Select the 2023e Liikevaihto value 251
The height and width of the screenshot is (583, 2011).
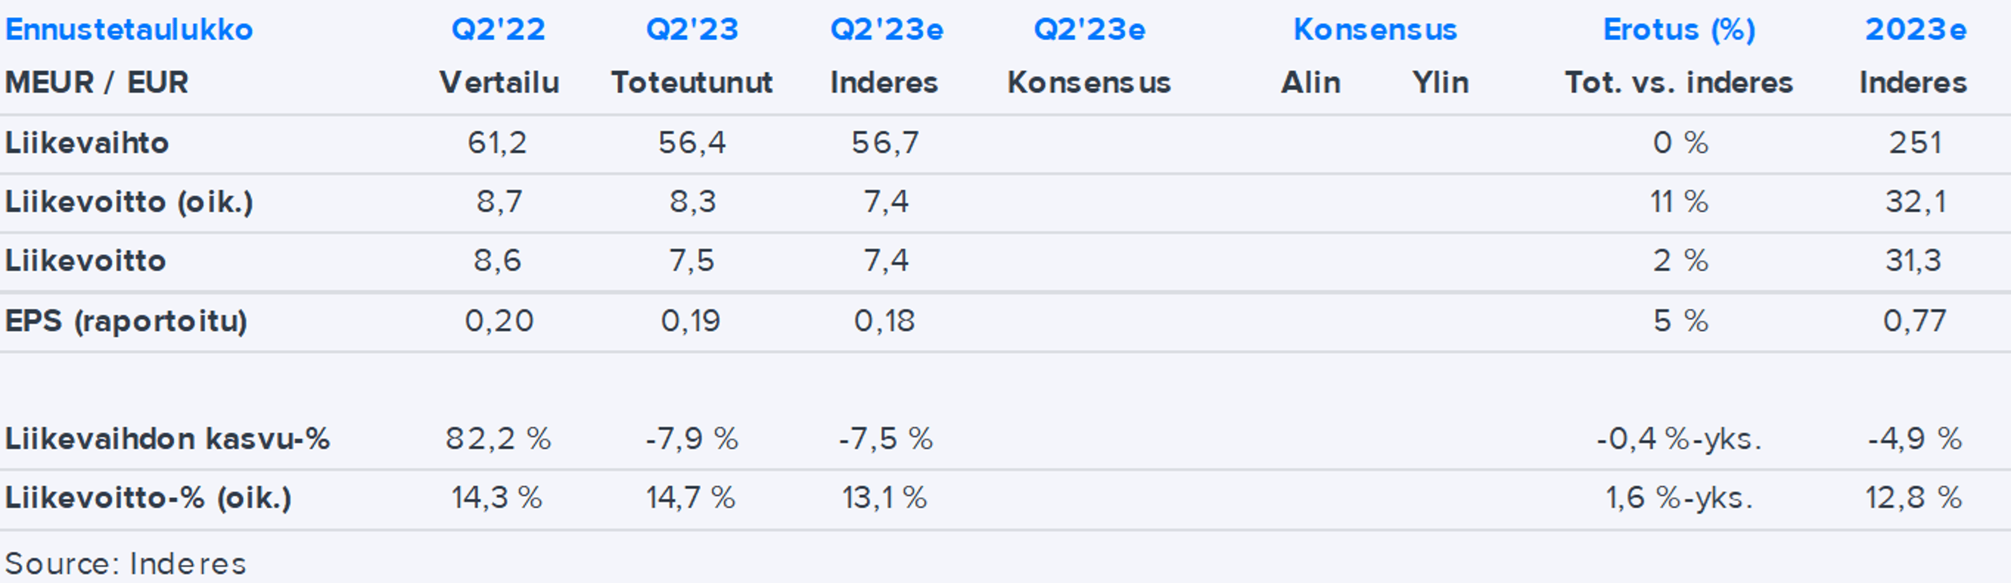pyautogui.click(x=1915, y=143)
